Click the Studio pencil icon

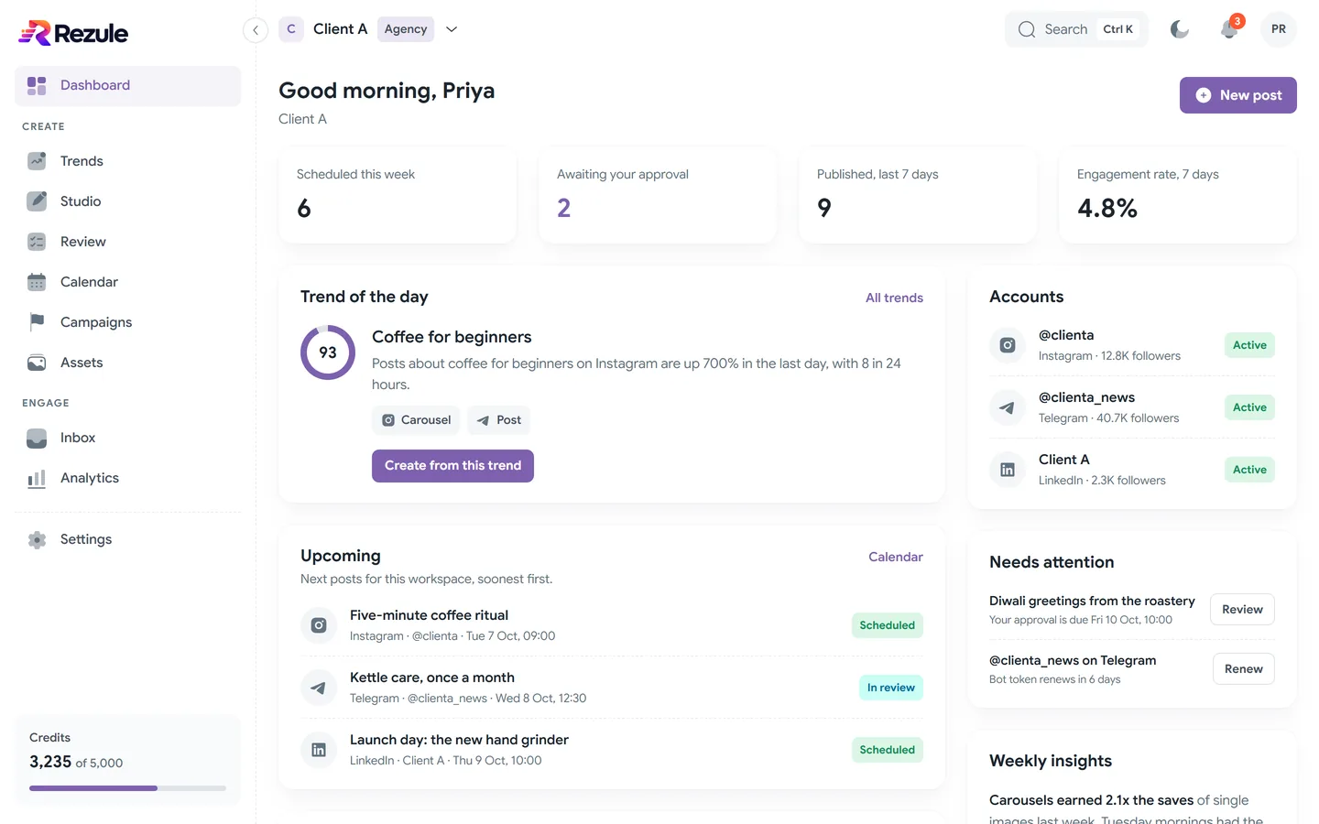point(37,201)
